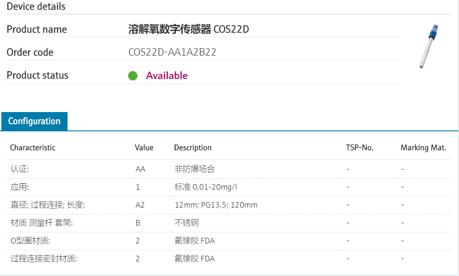Click the green Available status indicator dot

click(x=133, y=76)
